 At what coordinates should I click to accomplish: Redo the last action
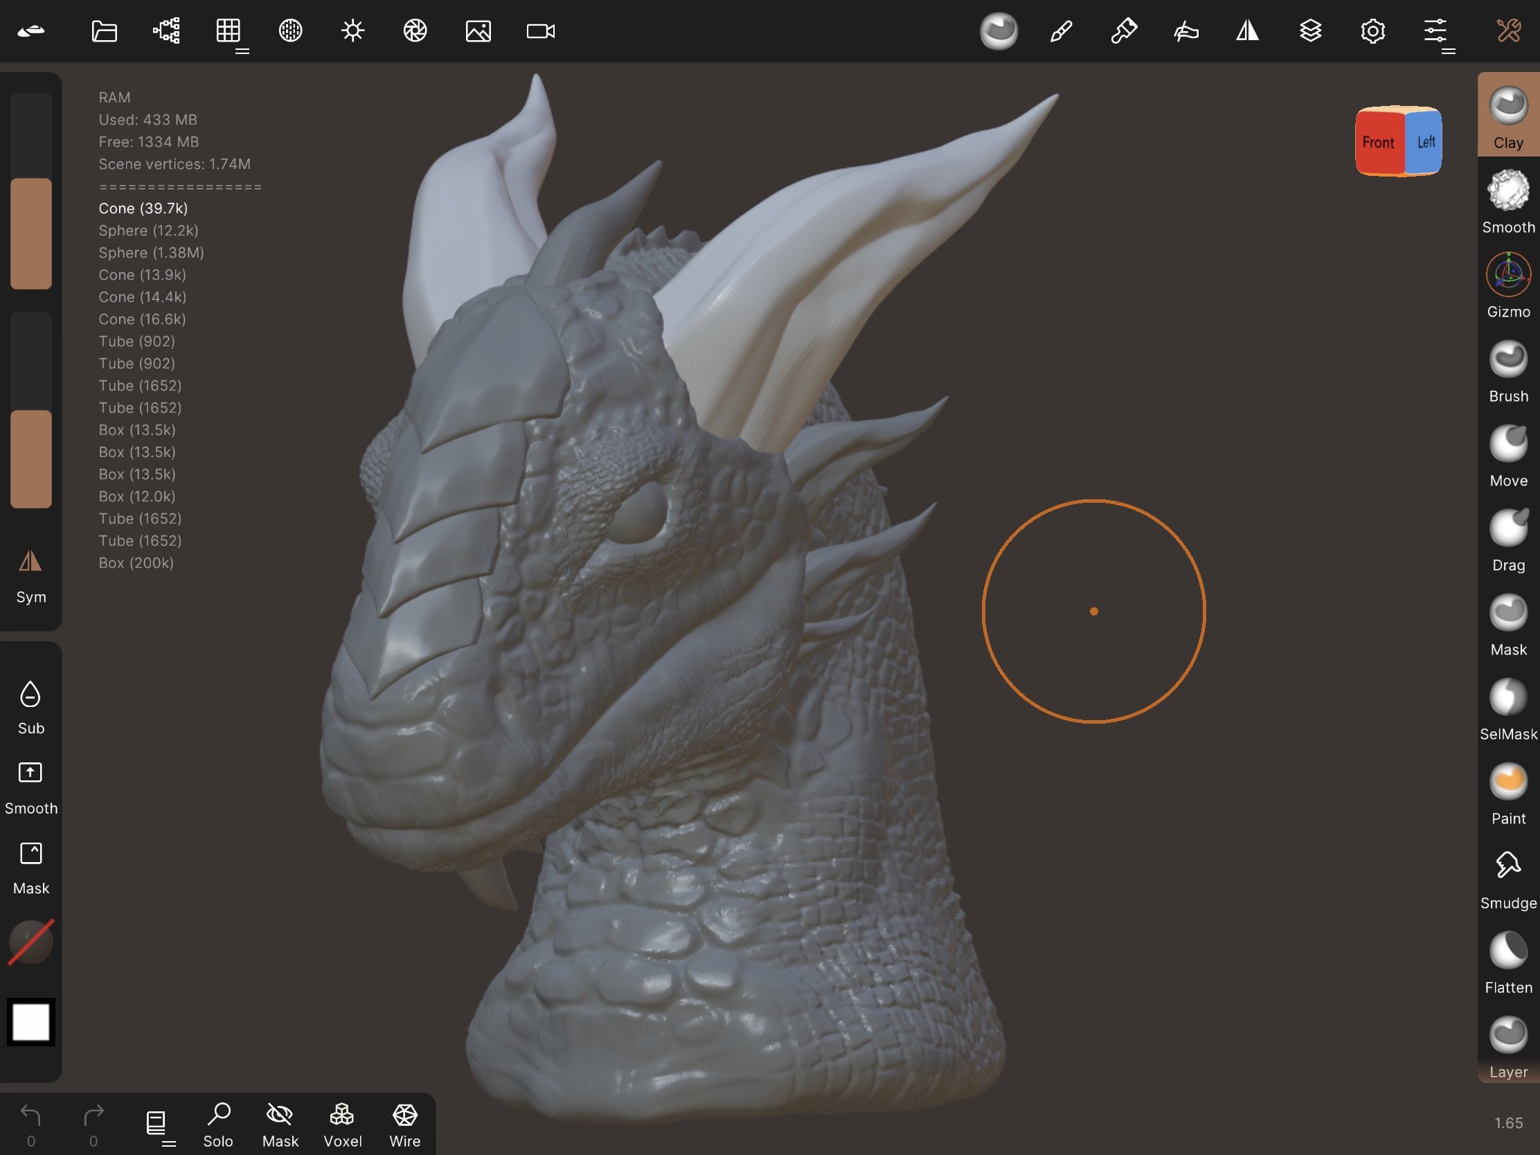click(x=93, y=1125)
